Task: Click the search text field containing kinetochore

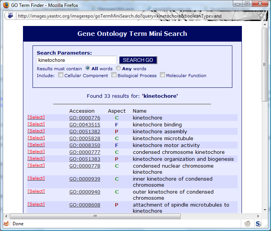Action: click(77, 60)
